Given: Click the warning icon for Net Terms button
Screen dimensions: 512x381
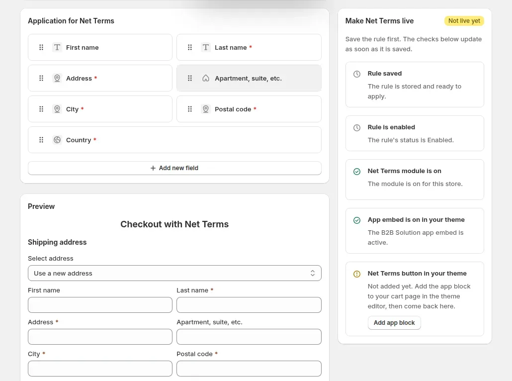Looking at the screenshot, I should pyautogui.click(x=357, y=274).
